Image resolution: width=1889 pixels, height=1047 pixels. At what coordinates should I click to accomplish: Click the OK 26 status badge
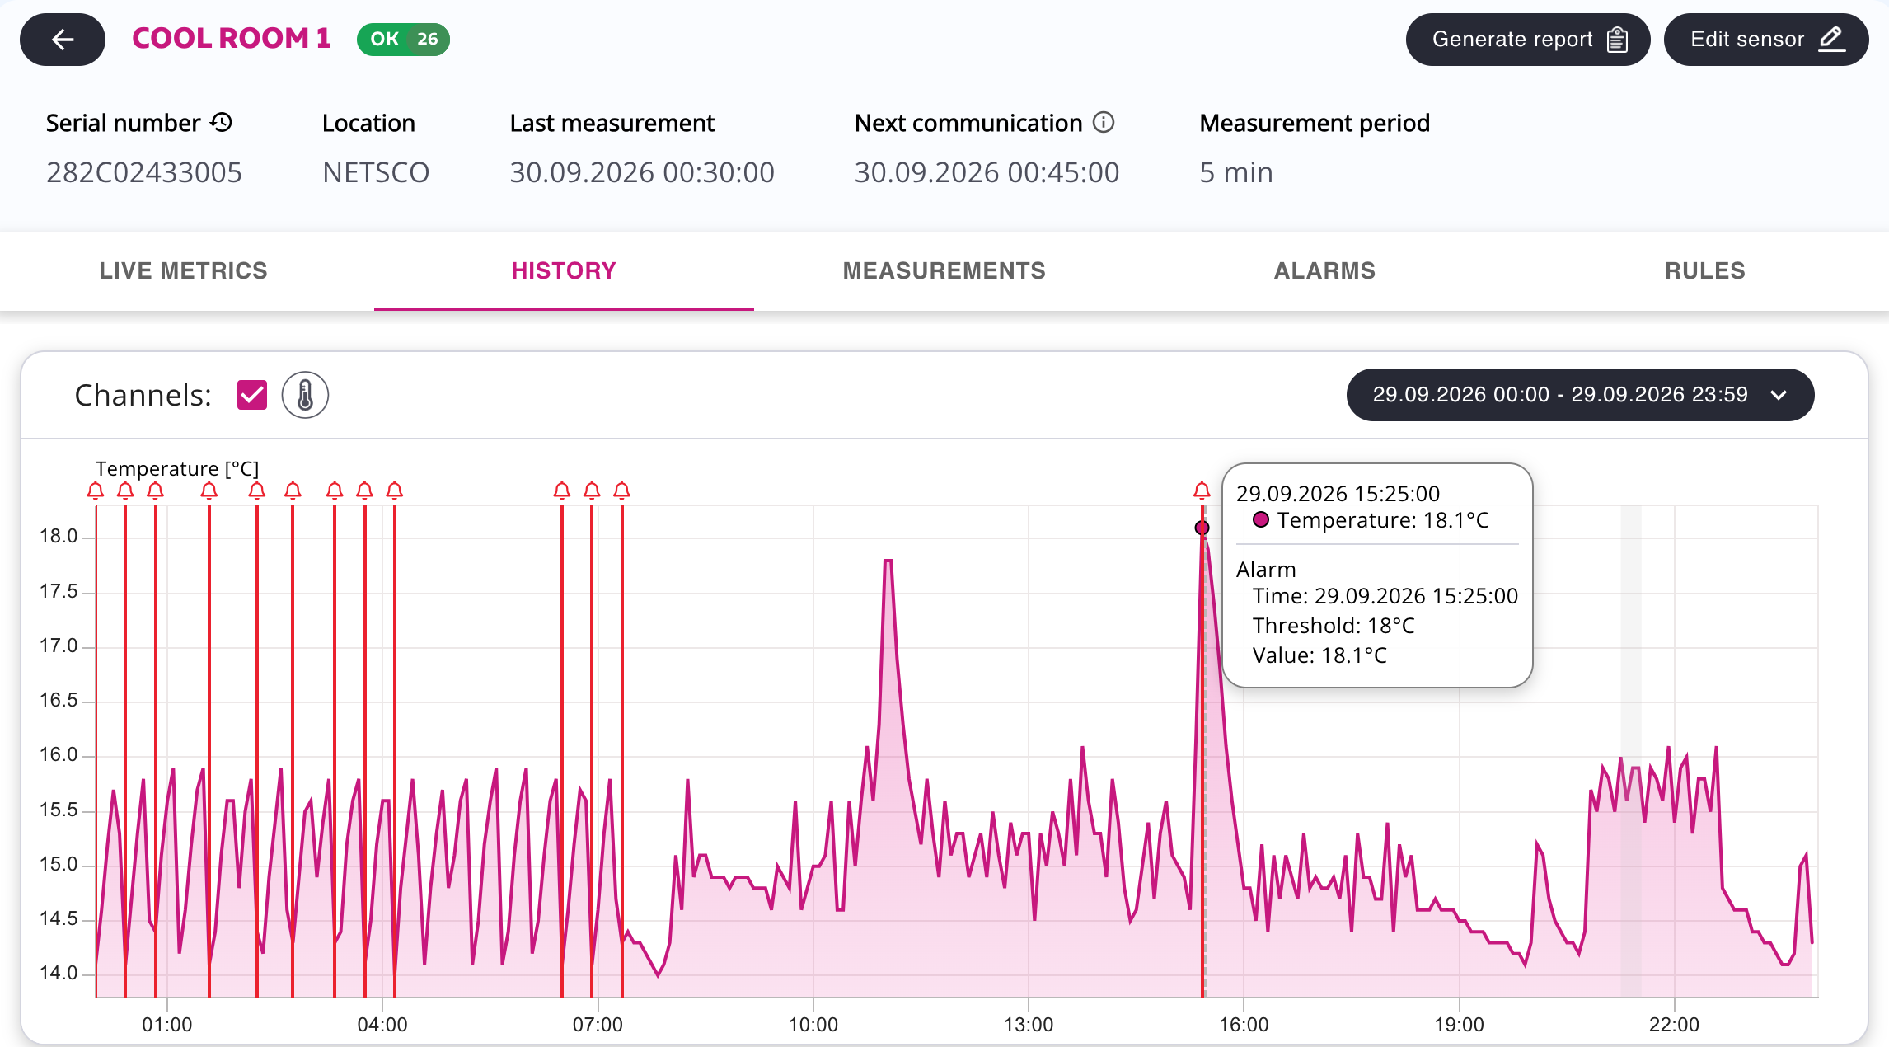tap(403, 40)
